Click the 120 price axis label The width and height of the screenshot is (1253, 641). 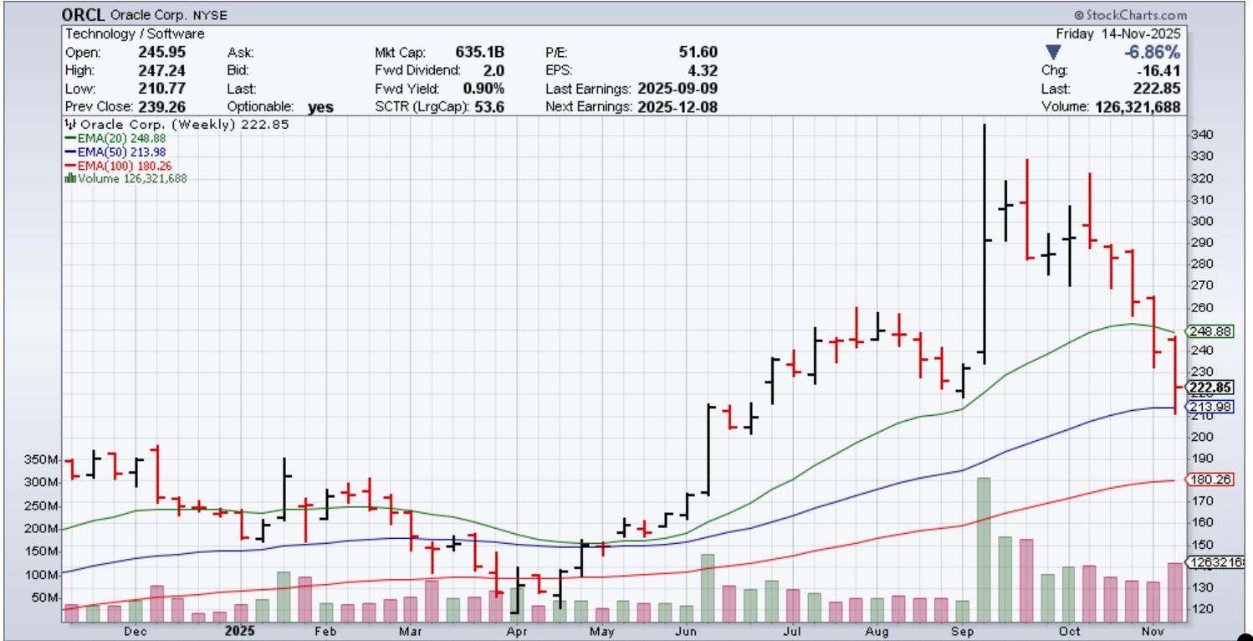coord(1202,608)
